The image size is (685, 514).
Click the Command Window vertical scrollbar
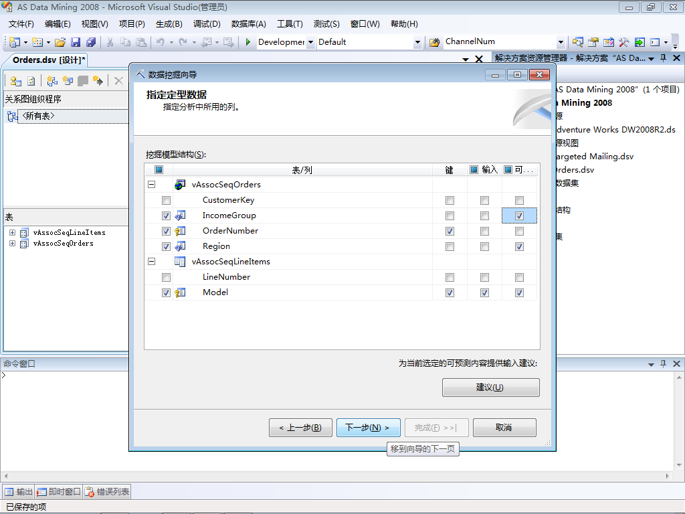679,420
